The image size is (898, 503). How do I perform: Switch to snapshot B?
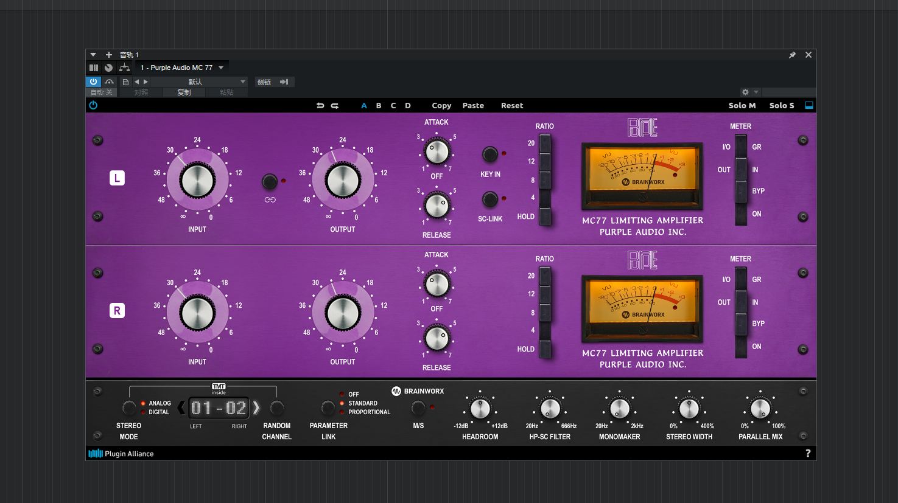point(378,105)
